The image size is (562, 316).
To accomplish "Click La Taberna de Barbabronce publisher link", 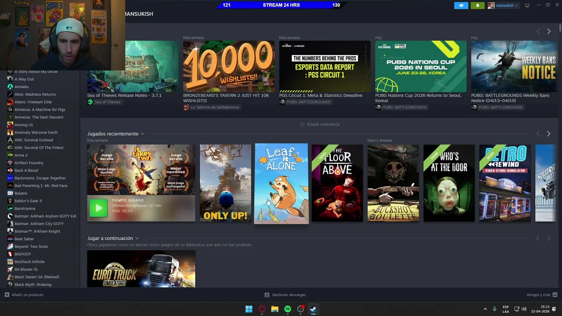I will coord(215,108).
